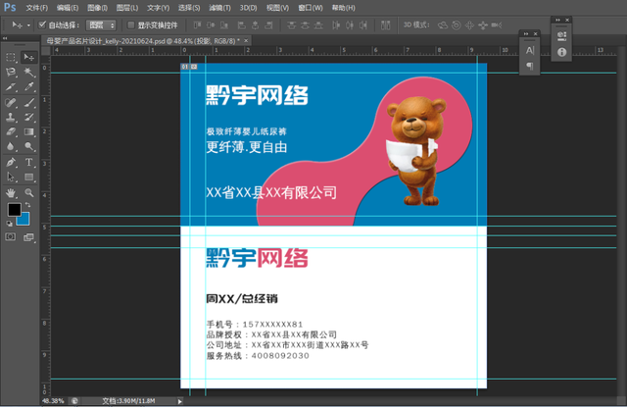Toggle the 自动选择 checkbox
The image size is (627, 407).
coord(42,25)
